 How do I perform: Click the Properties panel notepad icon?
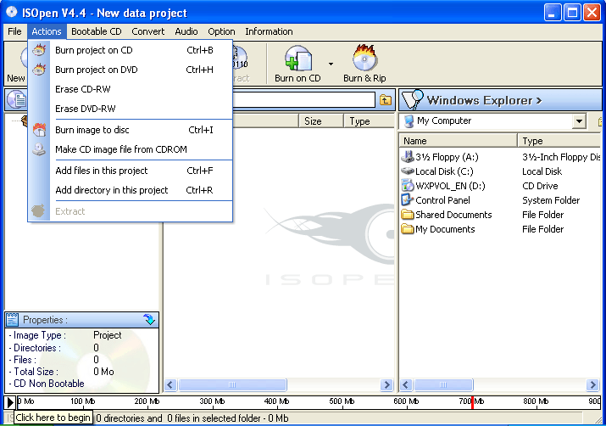[x=13, y=320]
